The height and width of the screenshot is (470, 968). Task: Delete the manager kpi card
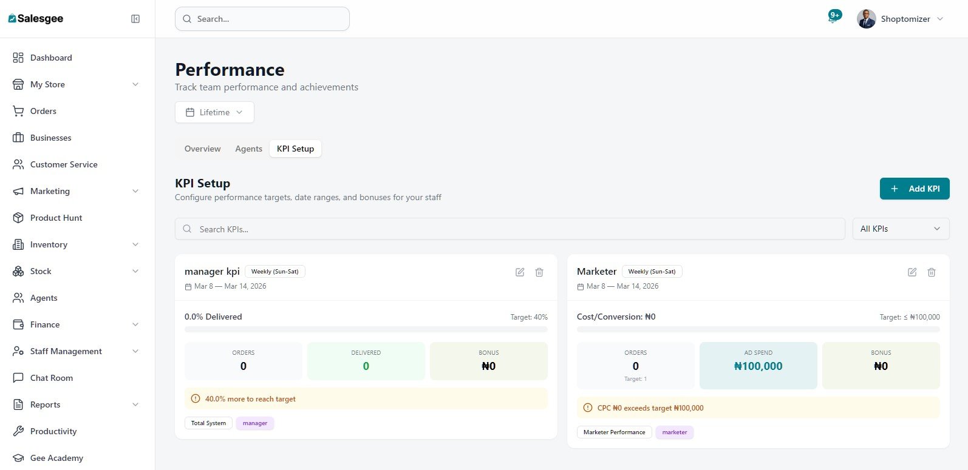539,272
